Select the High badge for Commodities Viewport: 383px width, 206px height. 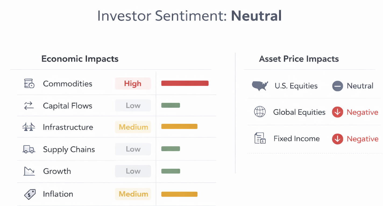tap(133, 83)
